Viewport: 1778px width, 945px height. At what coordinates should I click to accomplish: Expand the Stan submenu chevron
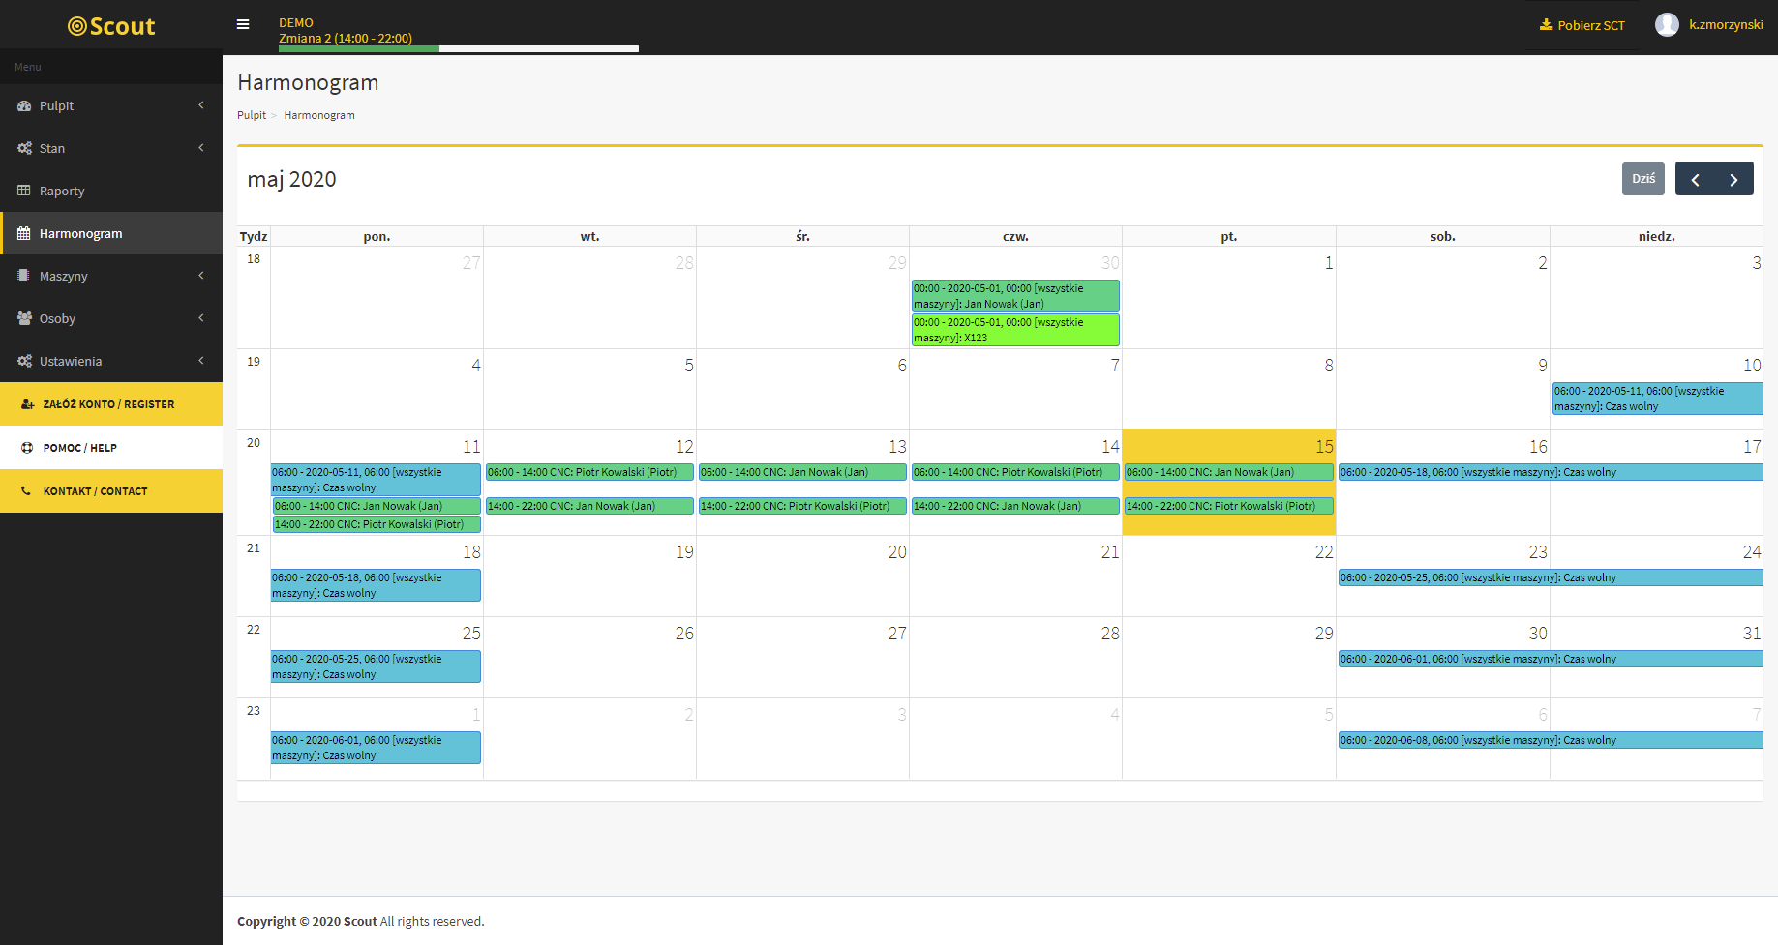[x=201, y=148]
